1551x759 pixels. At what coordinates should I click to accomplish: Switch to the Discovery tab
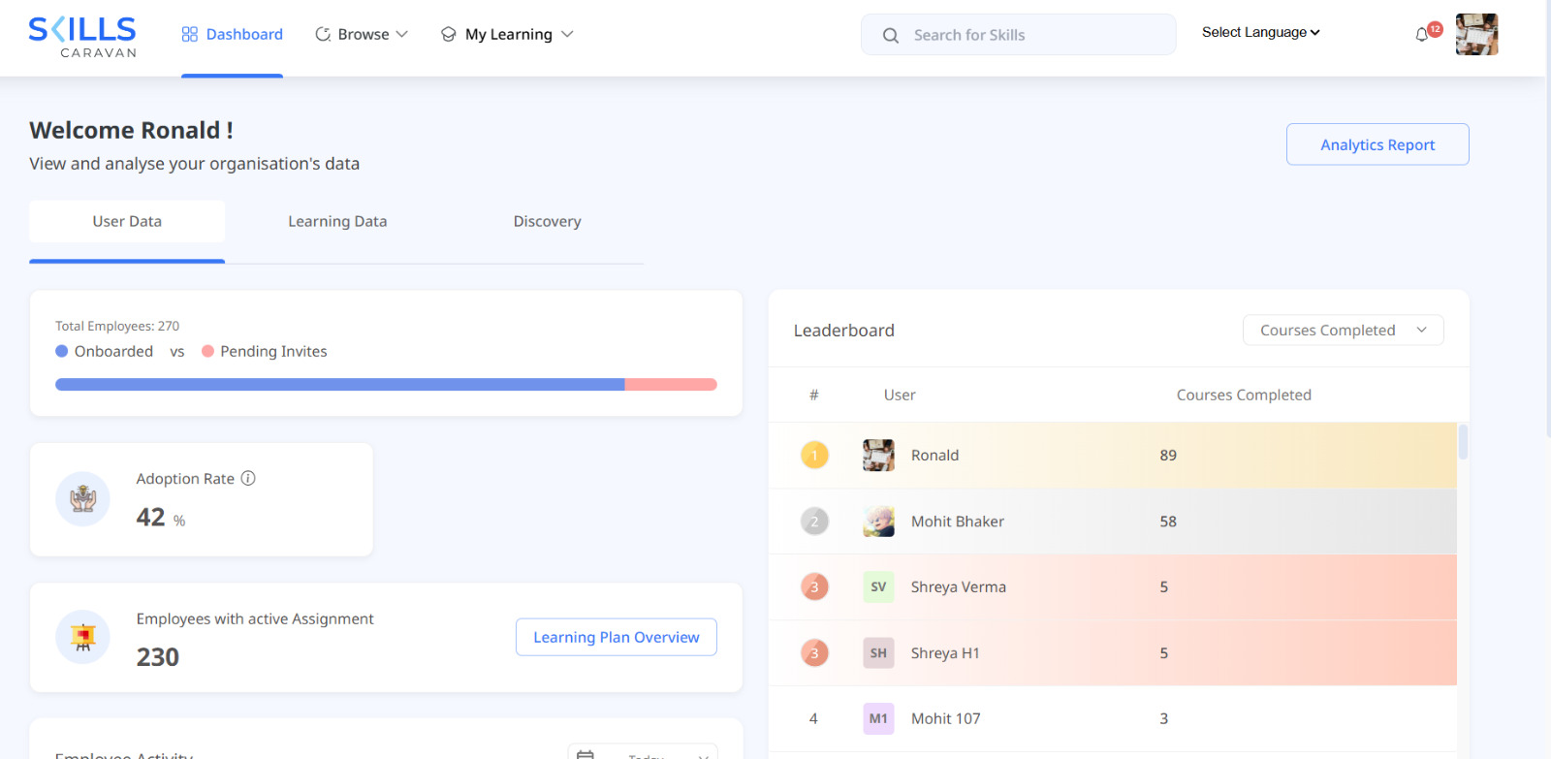(547, 221)
